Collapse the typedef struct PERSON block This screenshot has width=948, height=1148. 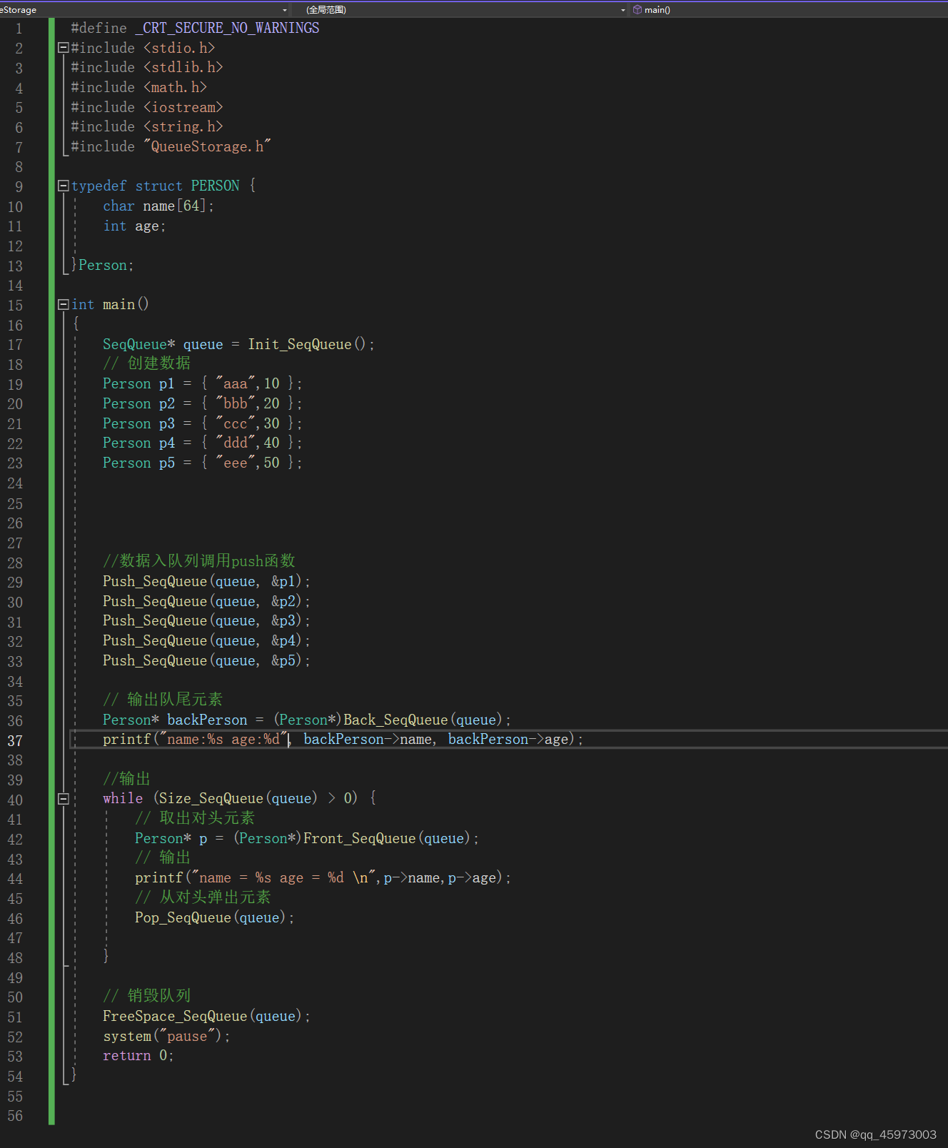(x=63, y=186)
